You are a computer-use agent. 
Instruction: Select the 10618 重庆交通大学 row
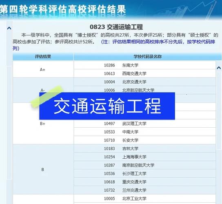145,182
